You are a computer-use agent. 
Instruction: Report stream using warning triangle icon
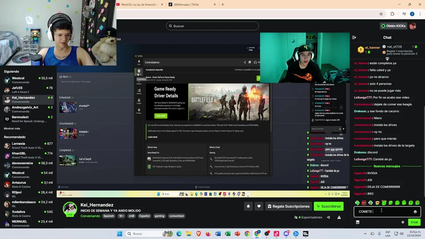(339, 217)
